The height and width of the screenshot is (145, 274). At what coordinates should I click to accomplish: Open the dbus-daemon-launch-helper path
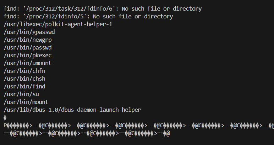(x=72, y=110)
